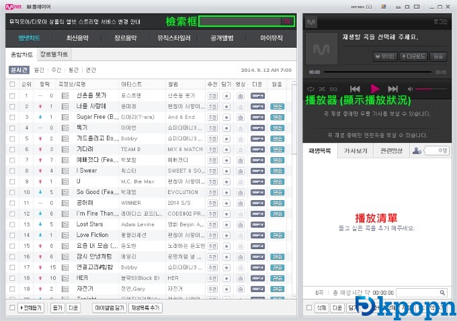The image size is (457, 321).
Task: Add rank 1 song with plus icon
Action: pos(226,95)
